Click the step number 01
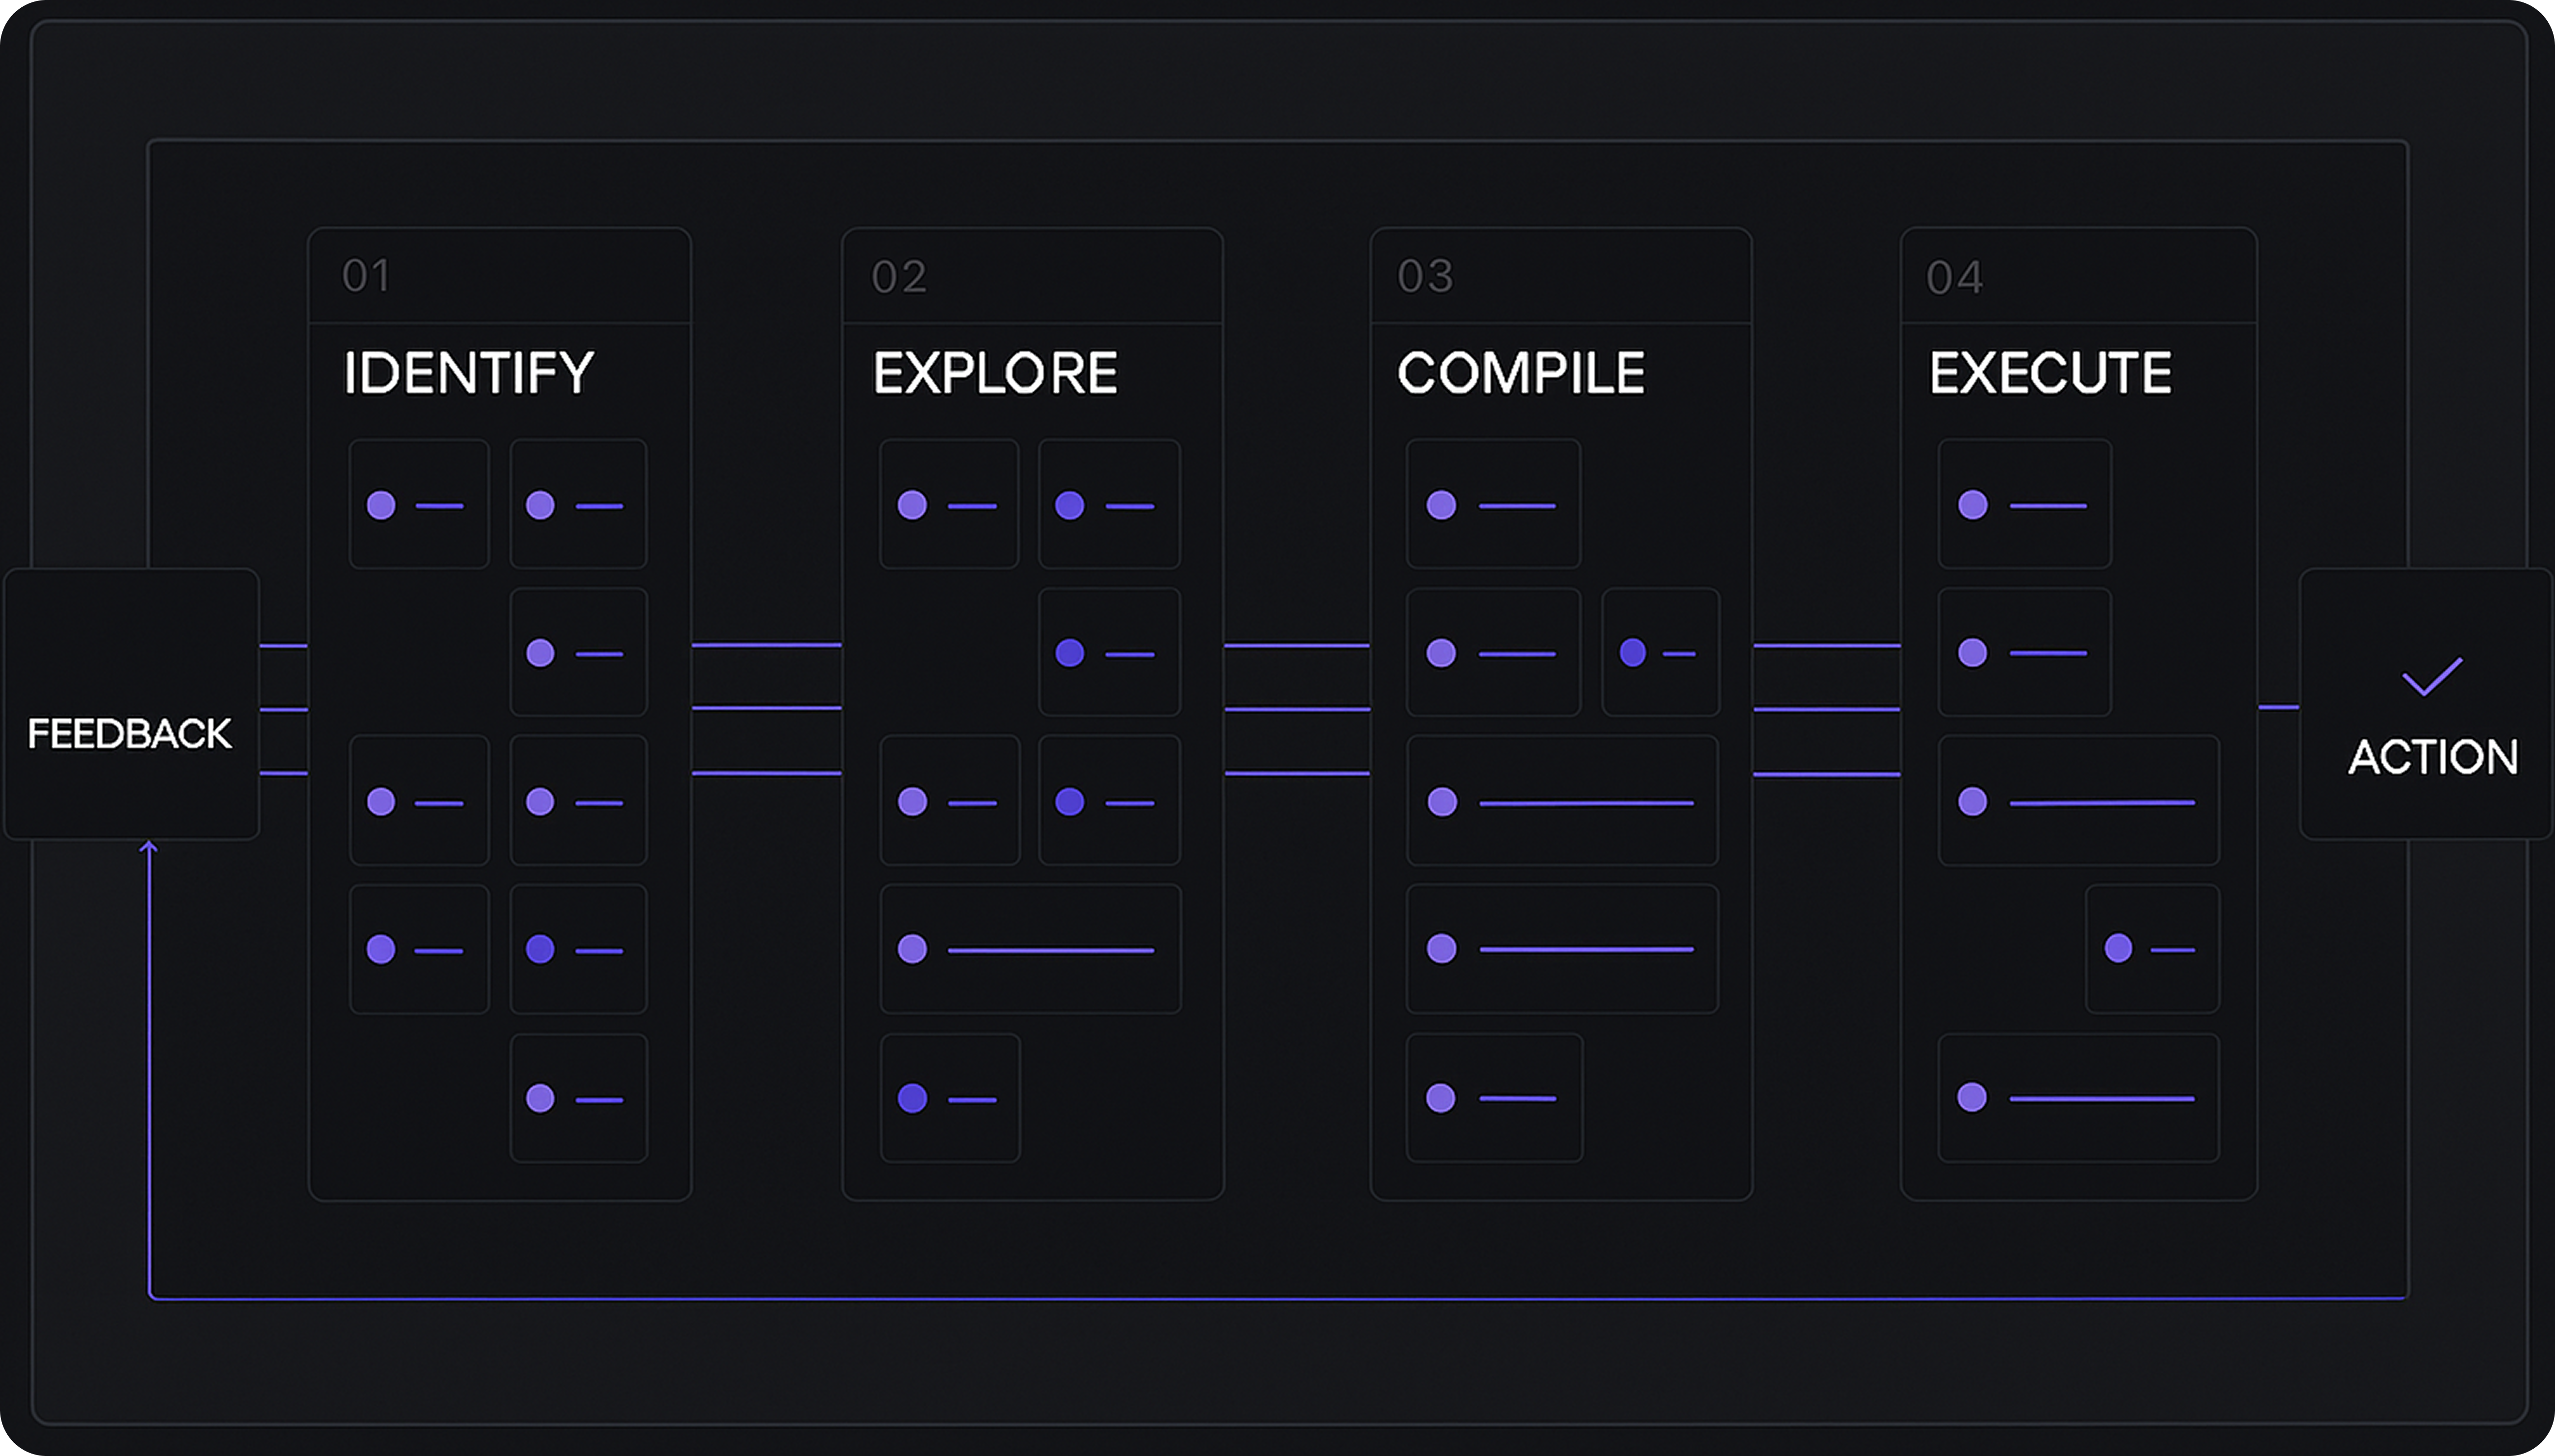 (x=366, y=276)
